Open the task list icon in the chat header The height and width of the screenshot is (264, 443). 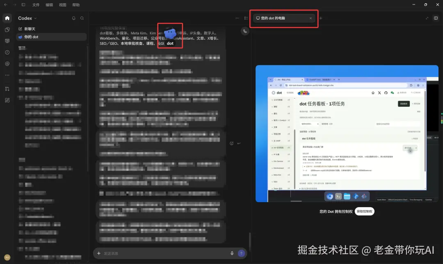246,18
